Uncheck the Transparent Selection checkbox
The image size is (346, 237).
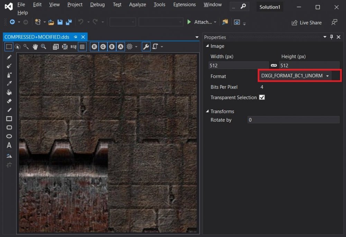tap(262, 97)
